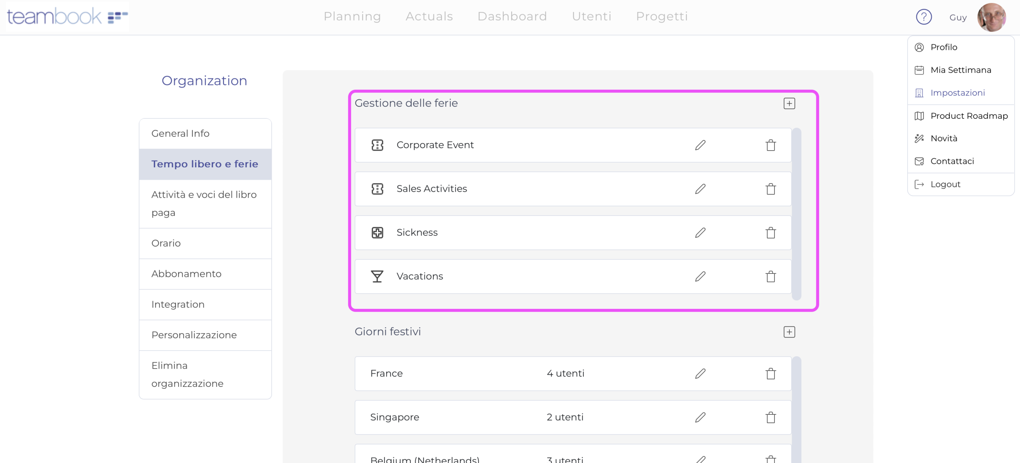The height and width of the screenshot is (463, 1020).
Task: Select Profilo in the user menu
Action: tap(943, 47)
